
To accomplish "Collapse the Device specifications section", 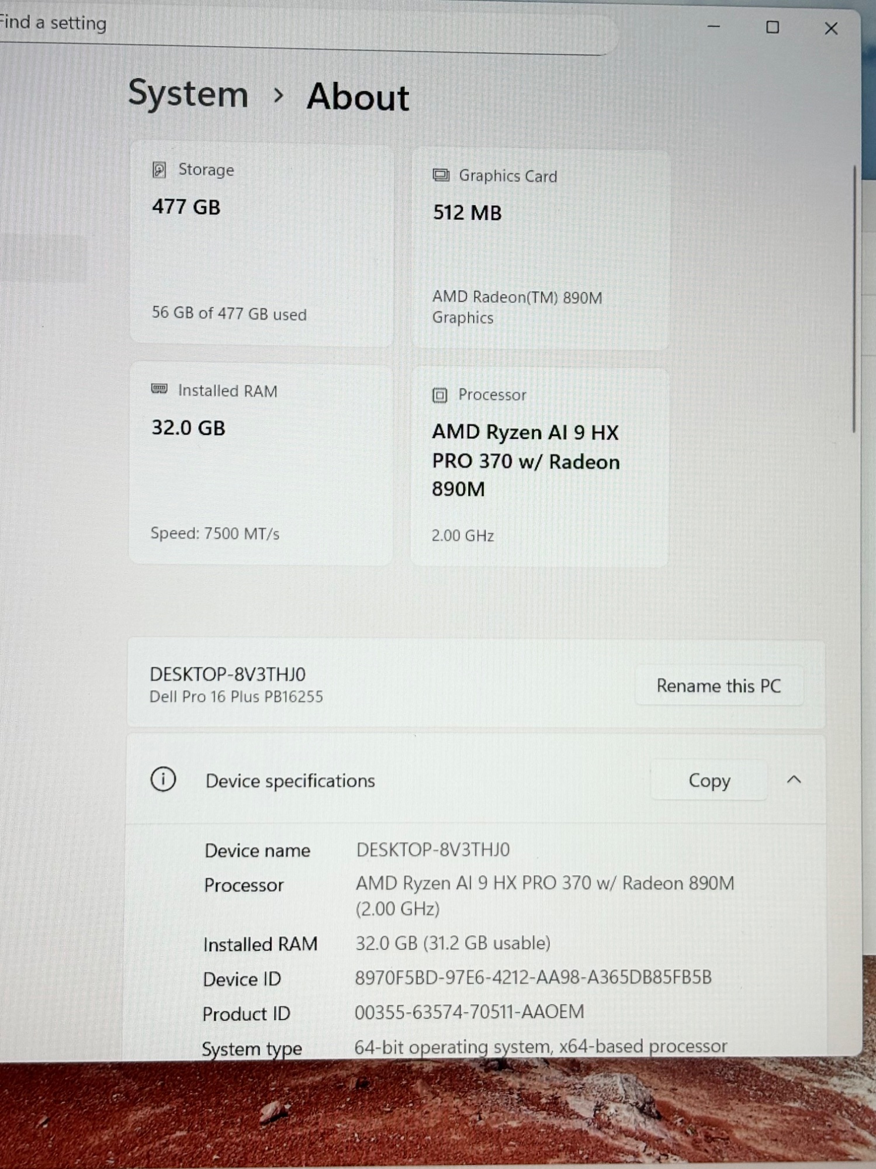I will click(x=794, y=780).
